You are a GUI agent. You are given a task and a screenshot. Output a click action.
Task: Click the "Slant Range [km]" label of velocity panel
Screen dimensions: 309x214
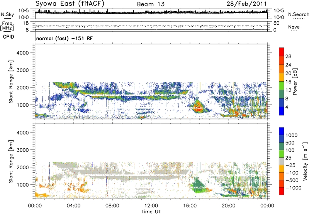tap(11, 161)
